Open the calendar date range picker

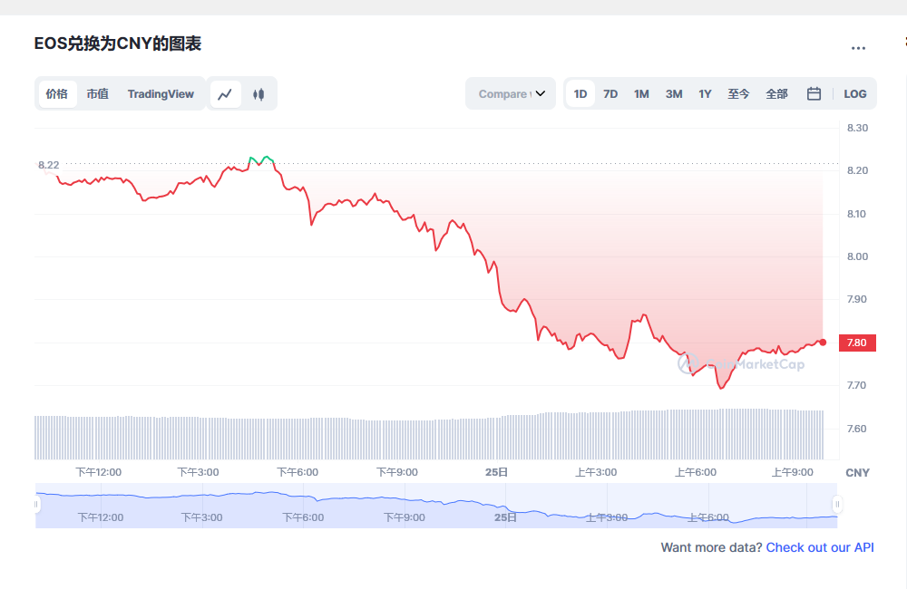[x=814, y=93]
